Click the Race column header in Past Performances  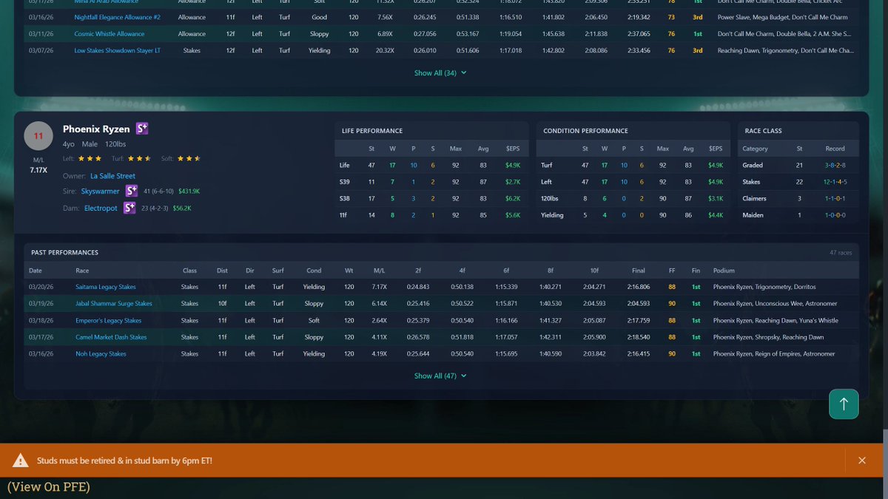pos(82,271)
